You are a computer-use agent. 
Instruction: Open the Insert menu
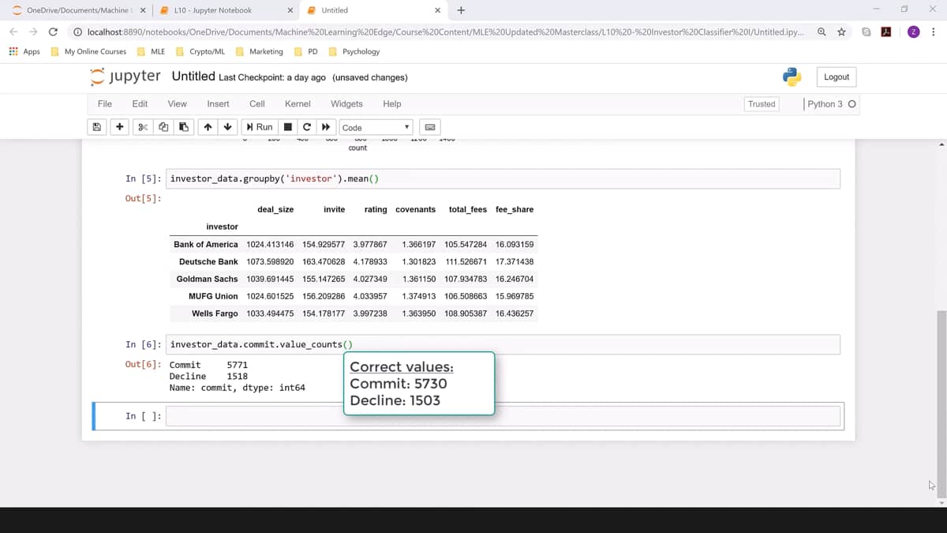[x=218, y=103]
